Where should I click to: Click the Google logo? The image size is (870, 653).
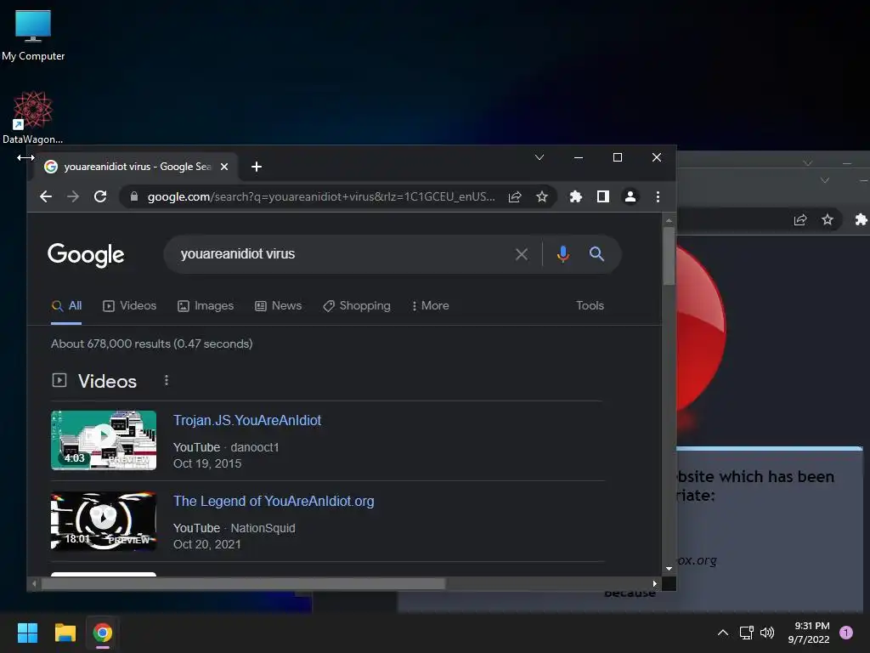(x=86, y=255)
